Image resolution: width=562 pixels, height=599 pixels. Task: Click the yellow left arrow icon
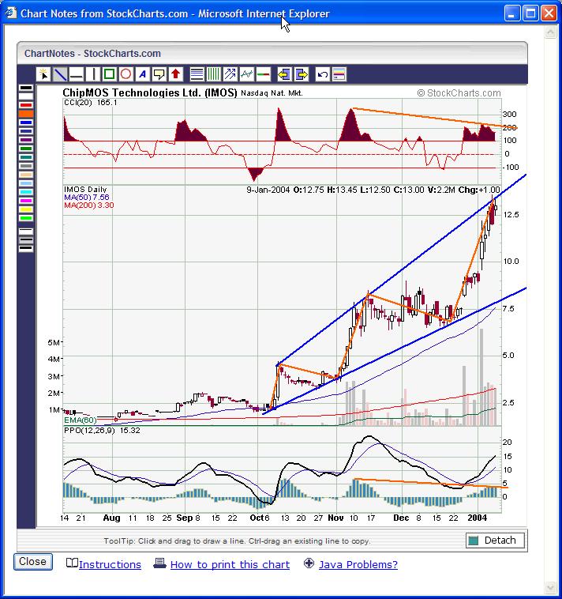tap(284, 74)
